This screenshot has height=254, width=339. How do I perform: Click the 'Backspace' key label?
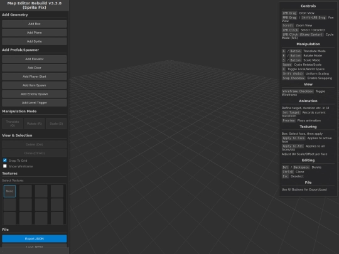tap(301, 167)
